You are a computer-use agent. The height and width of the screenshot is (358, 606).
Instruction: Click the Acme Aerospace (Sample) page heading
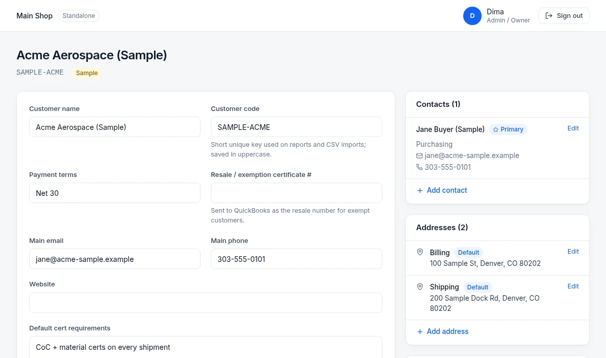[x=92, y=55]
